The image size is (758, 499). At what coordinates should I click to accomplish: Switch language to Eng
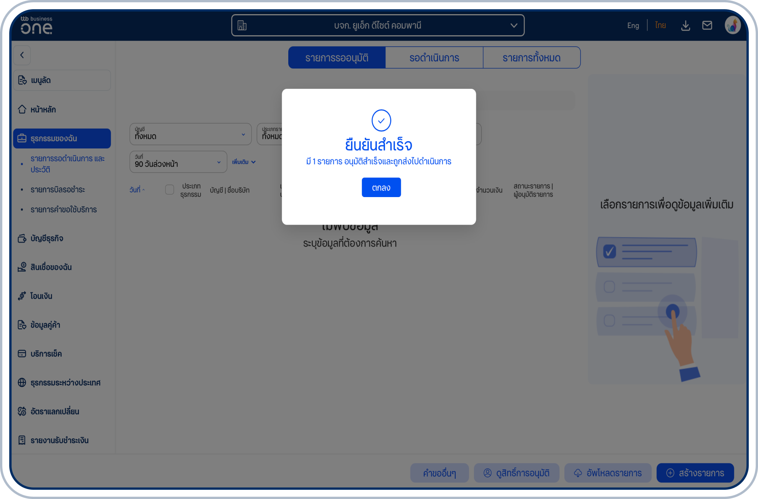(x=633, y=26)
